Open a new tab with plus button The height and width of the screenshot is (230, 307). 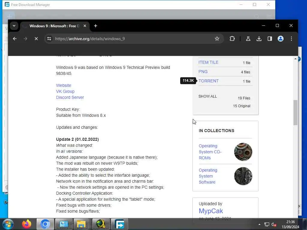point(96,26)
